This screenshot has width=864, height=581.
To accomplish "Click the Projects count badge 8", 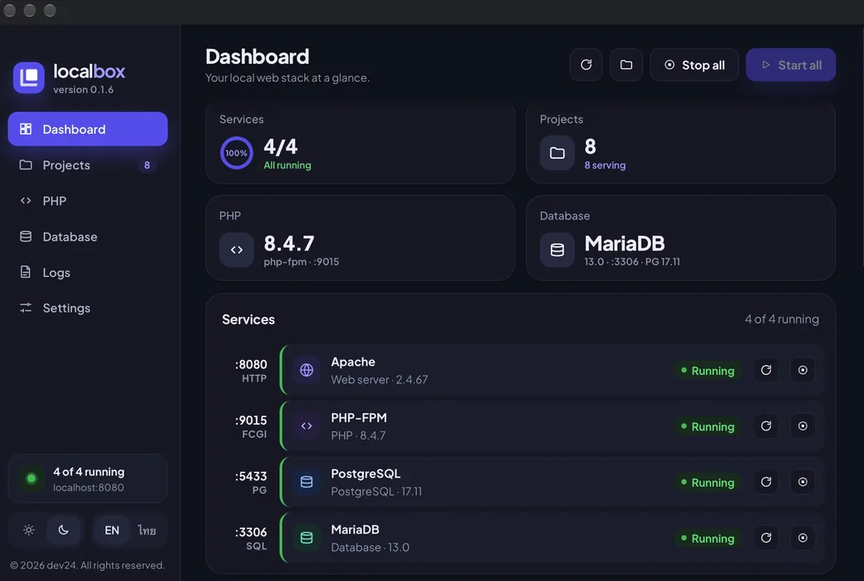I will click(x=146, y=165).
